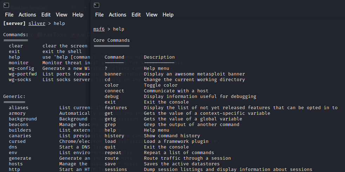Click the 'wg-config' command entry
345x172 pixels.
tap(21, 68)
